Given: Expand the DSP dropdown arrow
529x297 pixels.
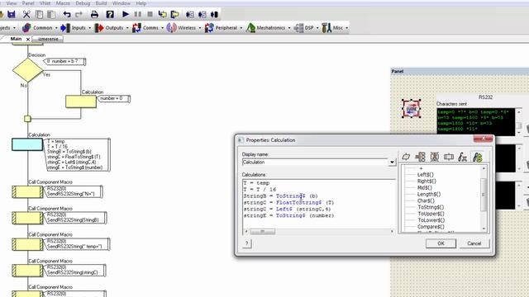Looking at the screenshot, I should pos(317,28).
